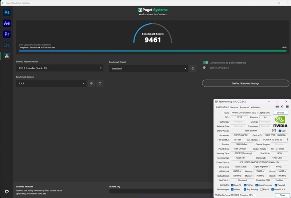This screenshot has height=198, width=291.
Task: Switch to the Validation tab
Action: (255, 107)
